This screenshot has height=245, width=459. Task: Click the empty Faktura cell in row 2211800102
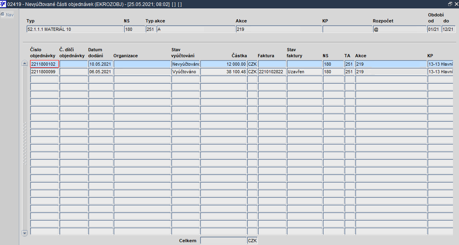272,64
